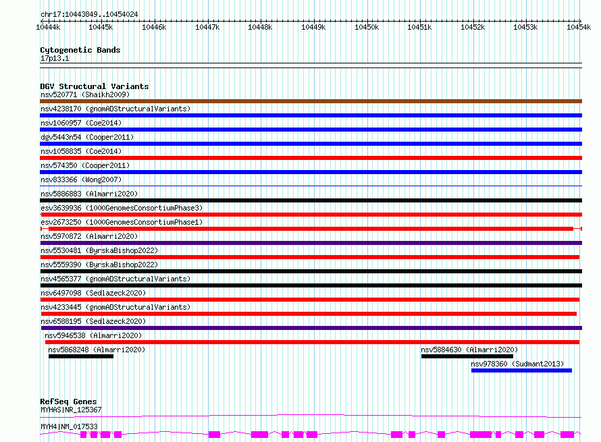Image resolution: width=601 pixels, height=442 pixels.
Task: Select the nsv5884630 (Almarri2020) black bar
Action: [x=467, y=356]
